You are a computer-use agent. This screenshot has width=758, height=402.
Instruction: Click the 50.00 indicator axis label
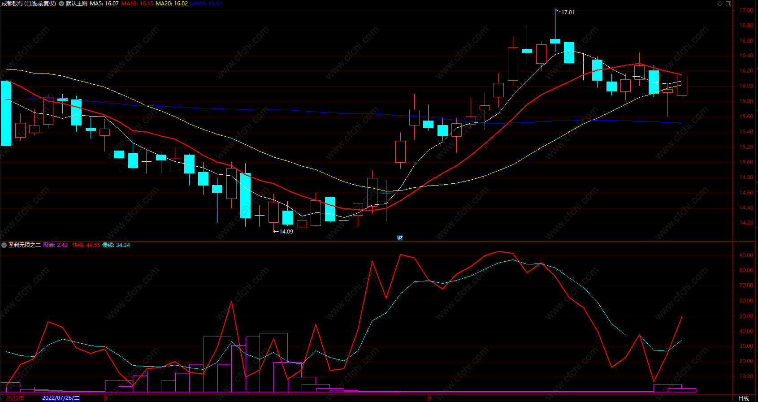pos(746,316)
